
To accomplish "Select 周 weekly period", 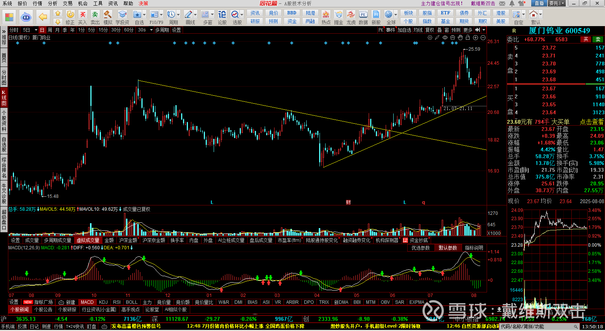I will click(x=50, y=30).
